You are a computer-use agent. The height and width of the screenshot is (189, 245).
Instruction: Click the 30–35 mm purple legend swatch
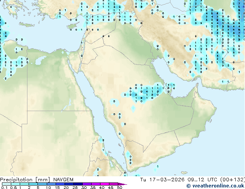[x=87, y=184]
